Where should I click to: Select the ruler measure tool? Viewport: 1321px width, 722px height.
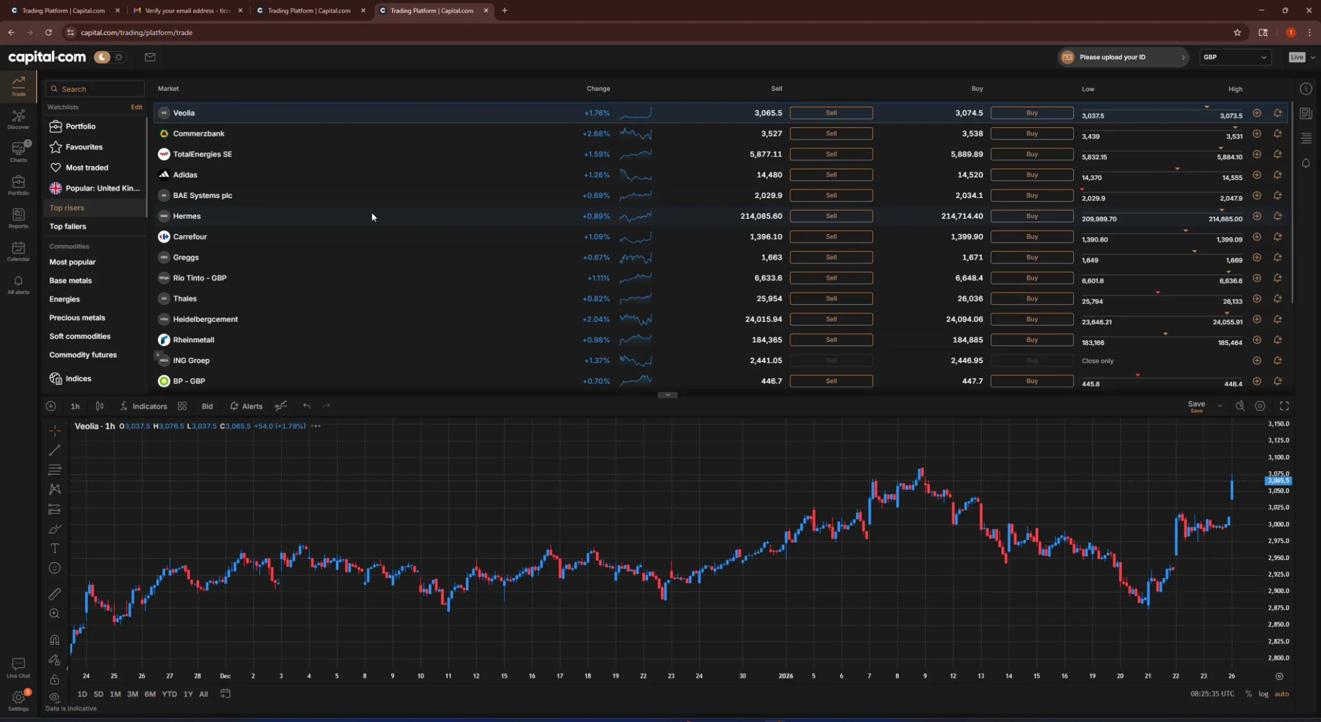click(x=55, y=594)
